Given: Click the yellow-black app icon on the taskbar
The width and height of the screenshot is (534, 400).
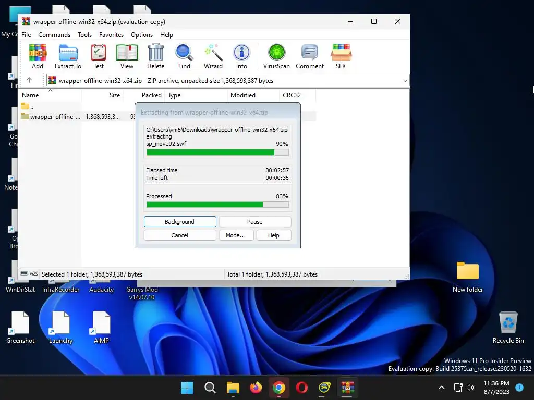Looking at the screenshot, I should click(x=324, y=387).
